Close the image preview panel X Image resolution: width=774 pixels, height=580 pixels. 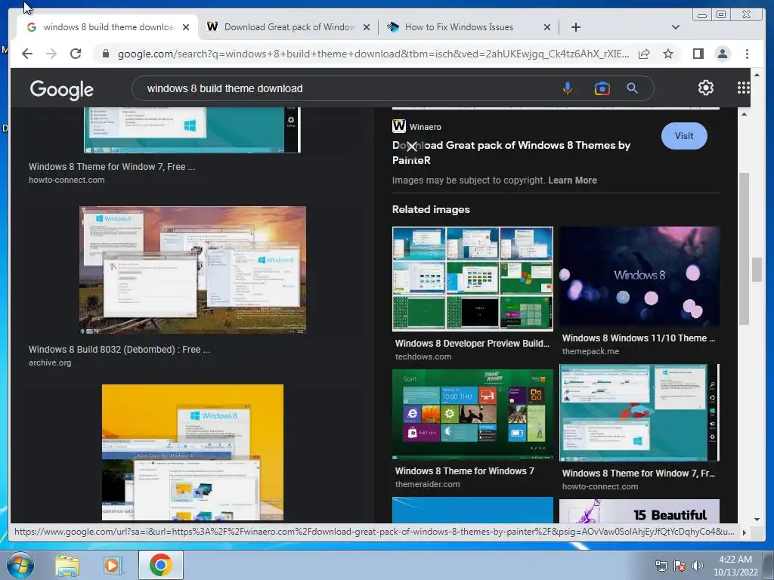click(x=412, y=146)
